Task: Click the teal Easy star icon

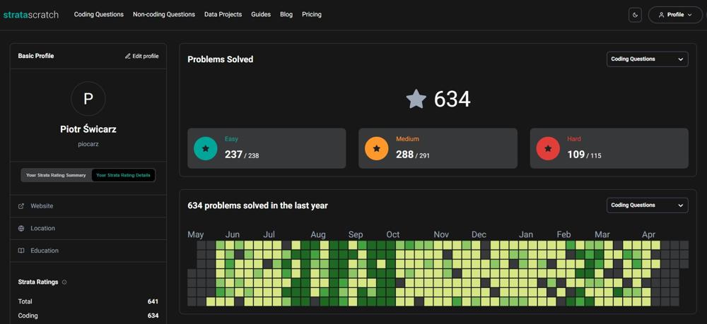Action: [206, 148]
